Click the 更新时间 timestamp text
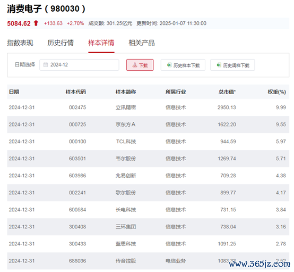 tap(171, 23)
